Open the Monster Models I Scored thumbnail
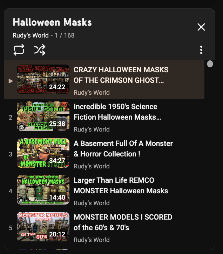The height and width of the screenshot is (254, 223). tap(43, 227)
